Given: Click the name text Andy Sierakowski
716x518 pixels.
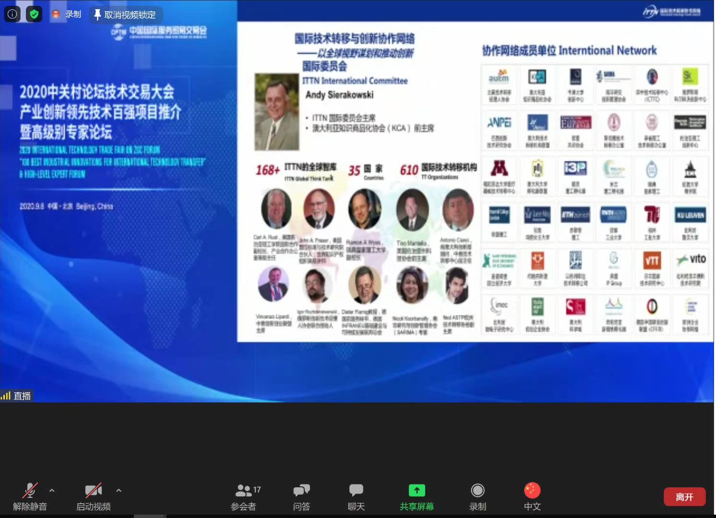Looking at the screenshot, I should (339, 94).
